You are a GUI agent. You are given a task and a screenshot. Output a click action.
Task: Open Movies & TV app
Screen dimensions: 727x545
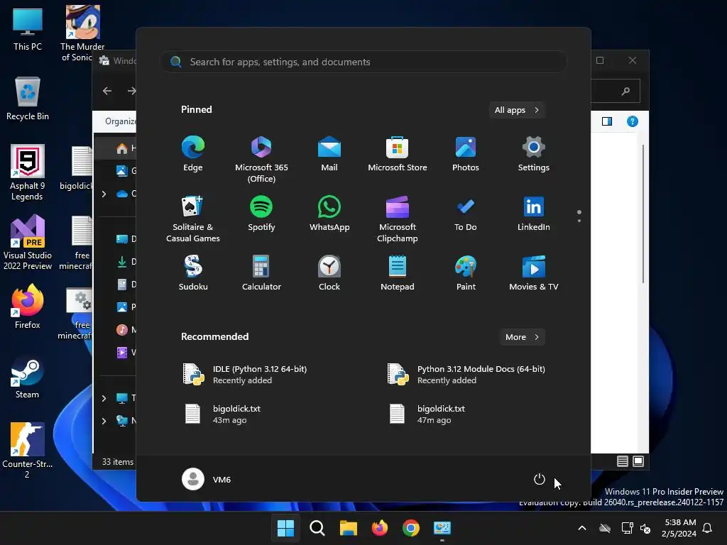tap(534, 273)
